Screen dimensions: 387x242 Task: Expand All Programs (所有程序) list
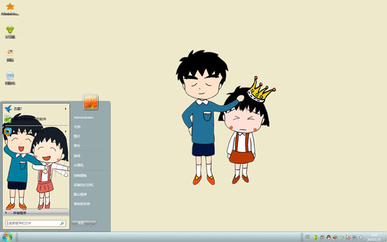(x=36, y=212)
